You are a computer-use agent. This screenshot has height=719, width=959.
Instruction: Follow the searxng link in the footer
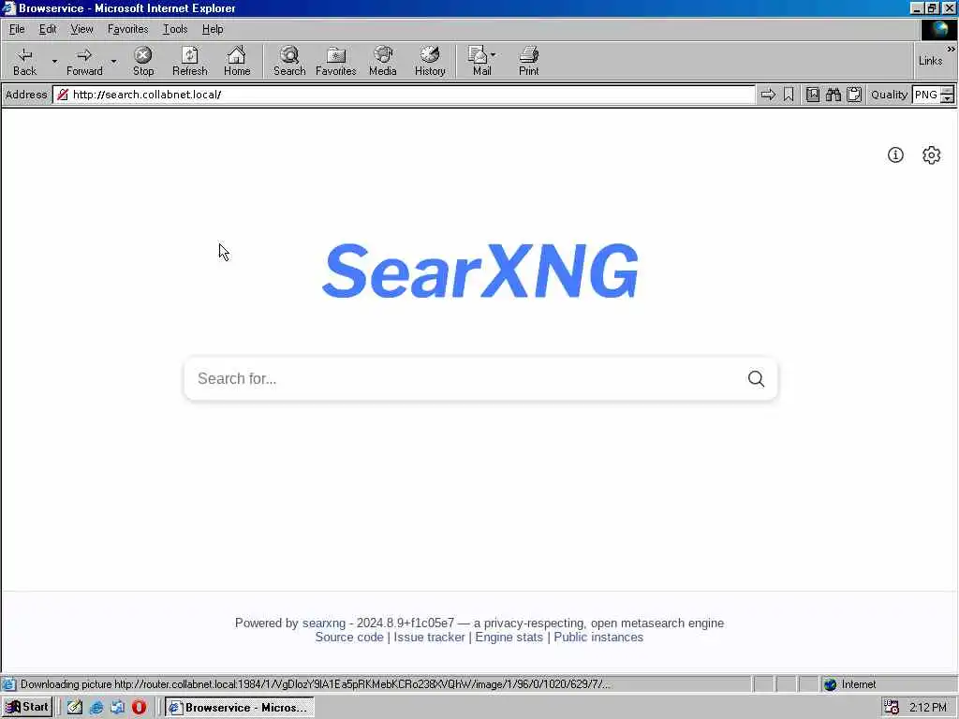coord(323,623)
